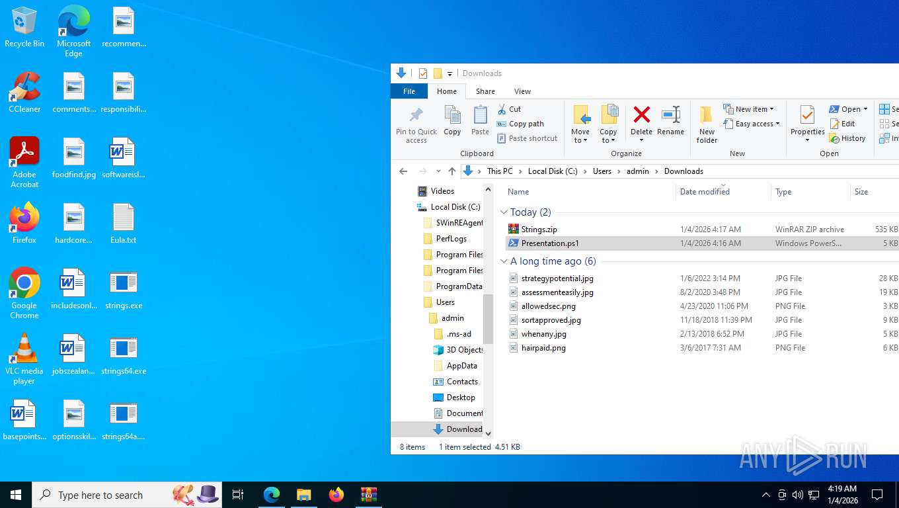This screenshot has height=508, width=899.
Task: Open the Windows Start menu
Action: click(16, 495)
